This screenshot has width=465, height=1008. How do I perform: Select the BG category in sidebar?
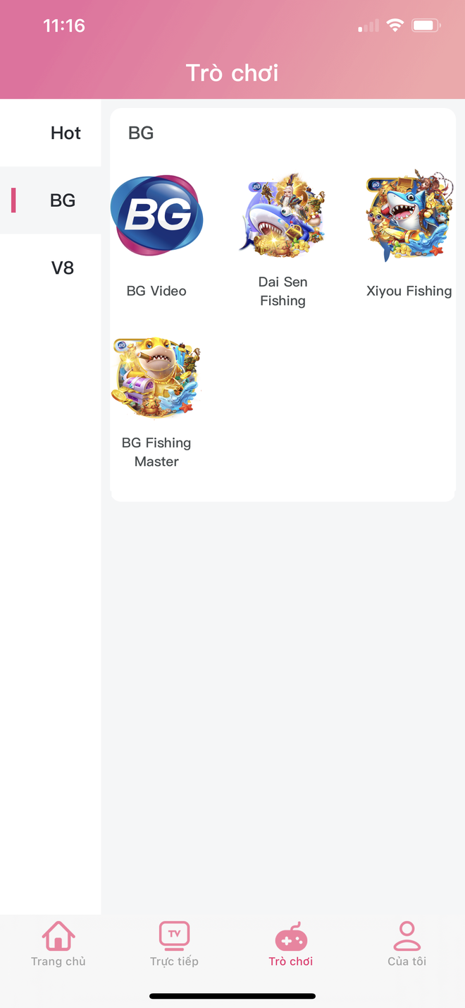[63, 200]
